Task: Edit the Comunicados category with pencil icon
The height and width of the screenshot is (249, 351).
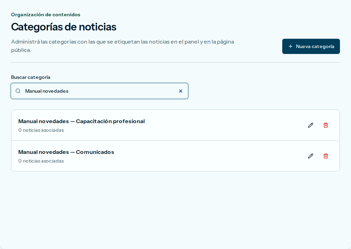Action: coord(311,156)
